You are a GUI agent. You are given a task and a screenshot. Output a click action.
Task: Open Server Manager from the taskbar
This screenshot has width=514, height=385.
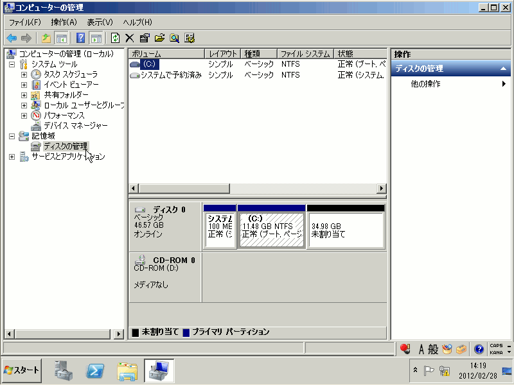(63, 371)
